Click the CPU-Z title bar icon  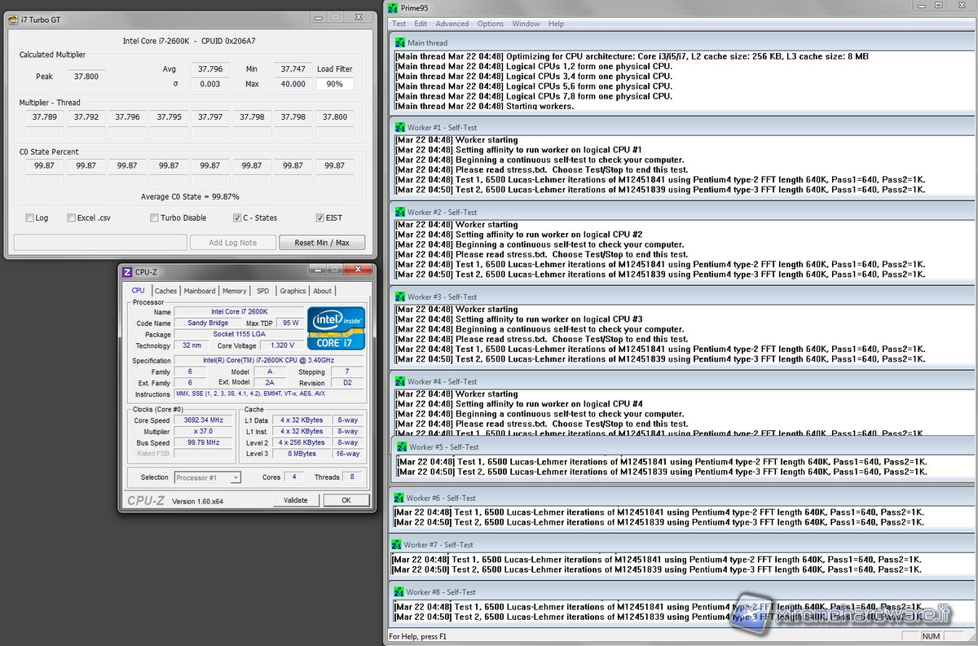pyautogui.click(x=127, y=271)
